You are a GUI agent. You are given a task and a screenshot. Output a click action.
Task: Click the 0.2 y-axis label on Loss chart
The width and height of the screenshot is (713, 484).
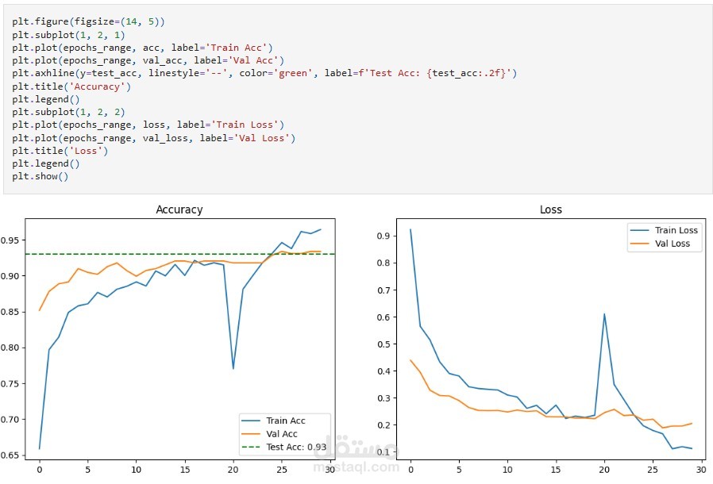click(x=383, y=425)
